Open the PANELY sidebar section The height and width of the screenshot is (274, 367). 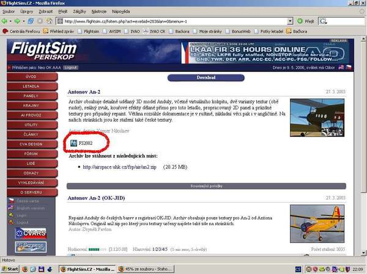(x=32, y=96)
